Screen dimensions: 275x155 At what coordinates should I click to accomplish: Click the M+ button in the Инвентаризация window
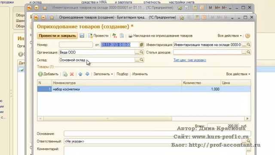pyautogui.click(x=217, y=8)
